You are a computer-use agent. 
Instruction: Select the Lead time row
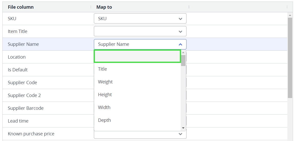click(18, 121)
